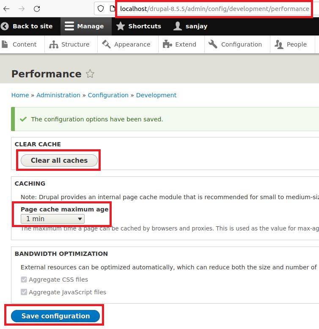This screenshot has height=329, width=319.
Task: Follow the Development breadcrumb link
Action: (156, 95)
